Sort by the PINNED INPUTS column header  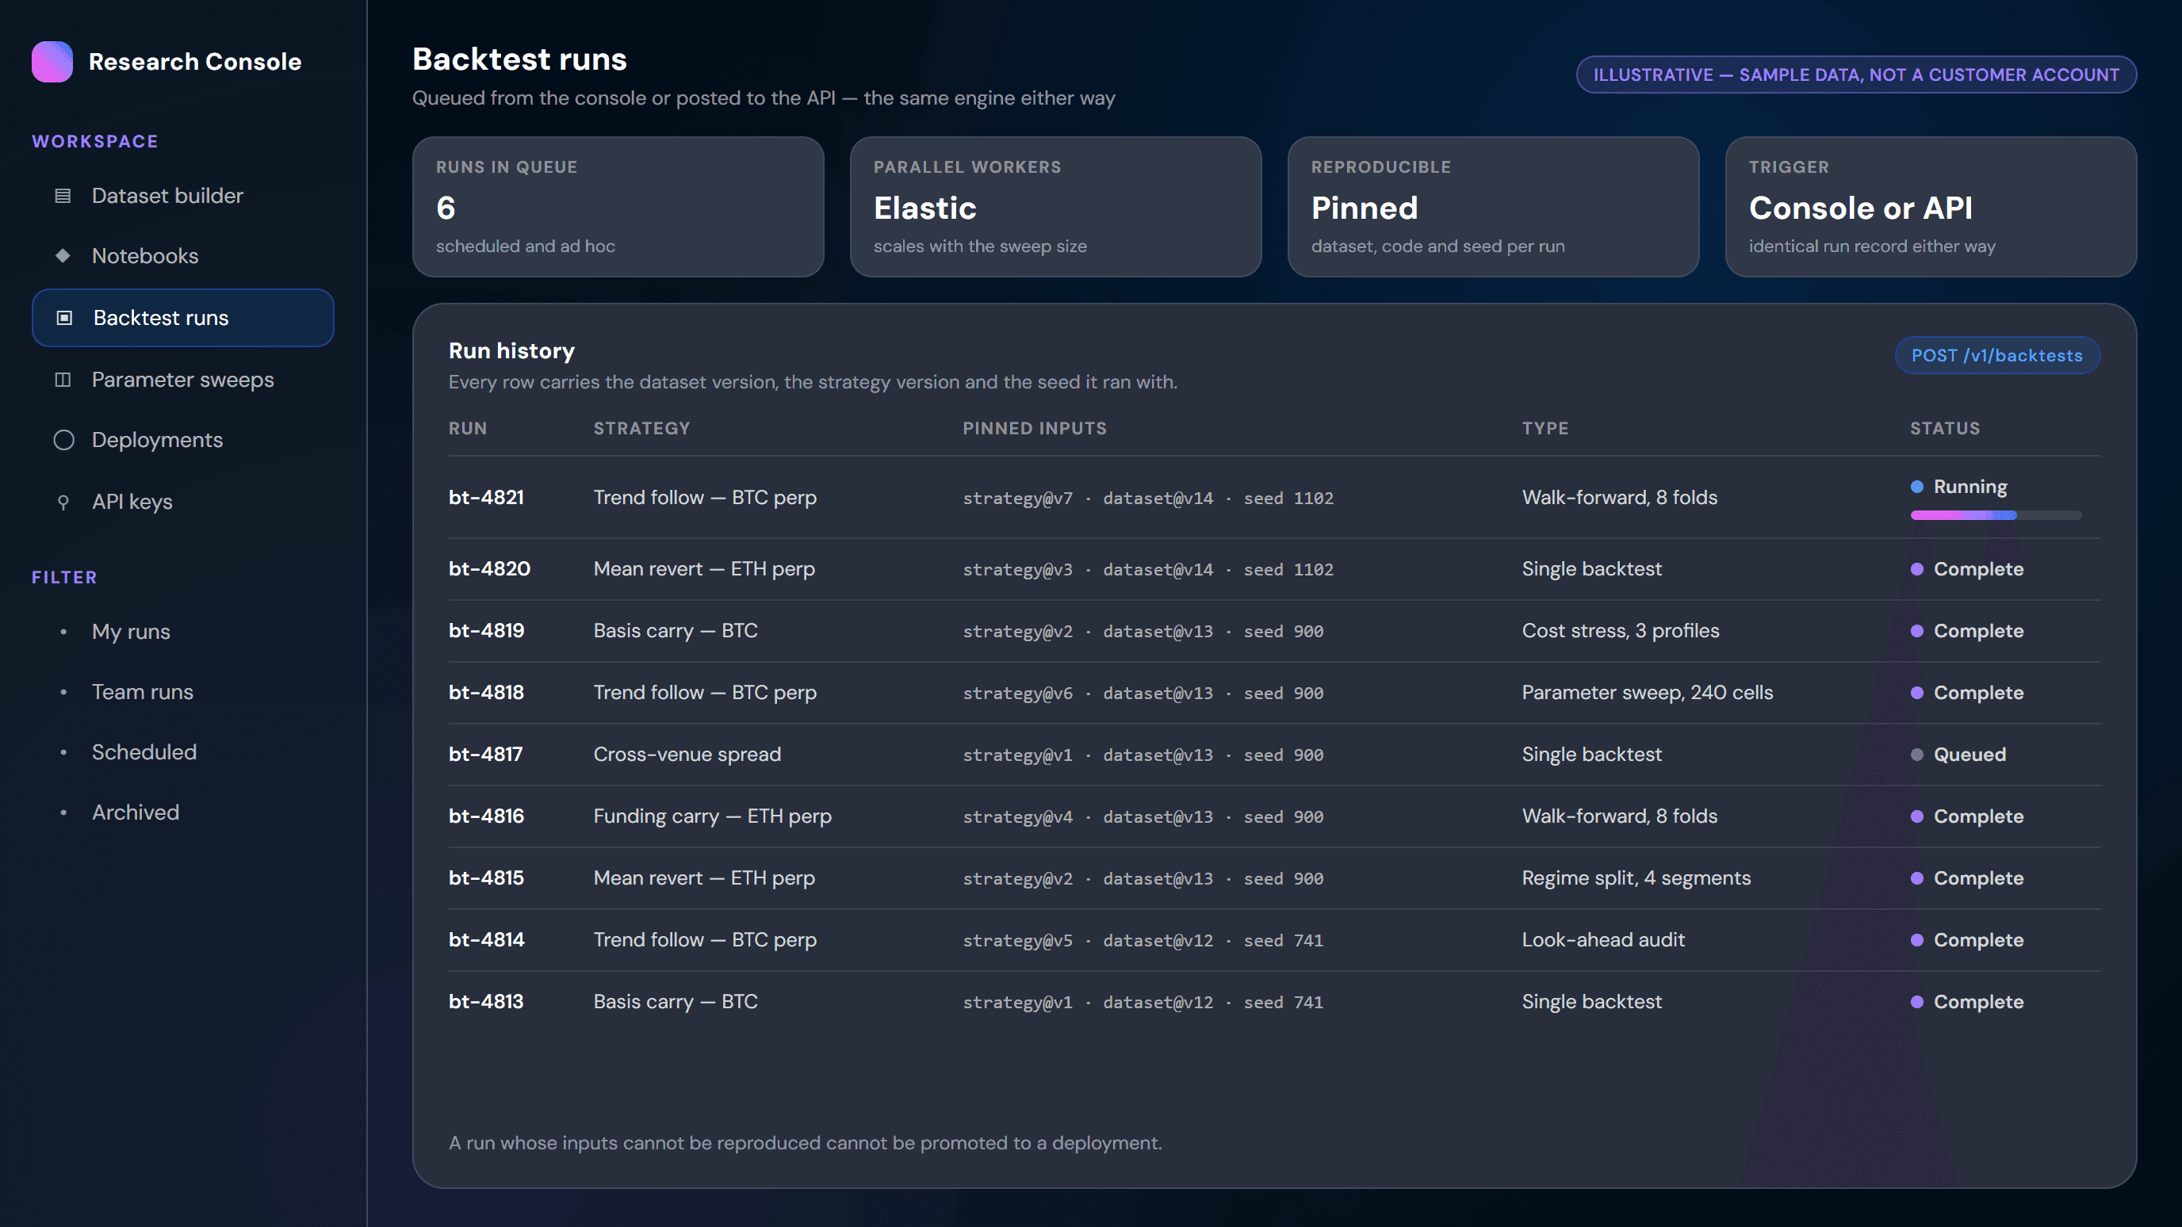(x=1034, y=429)
